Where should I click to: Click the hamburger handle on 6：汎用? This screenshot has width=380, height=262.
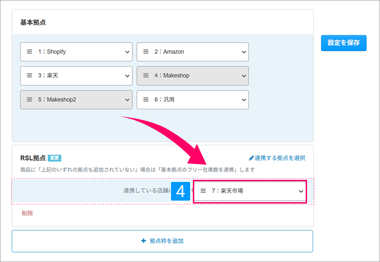pos(146,100)
